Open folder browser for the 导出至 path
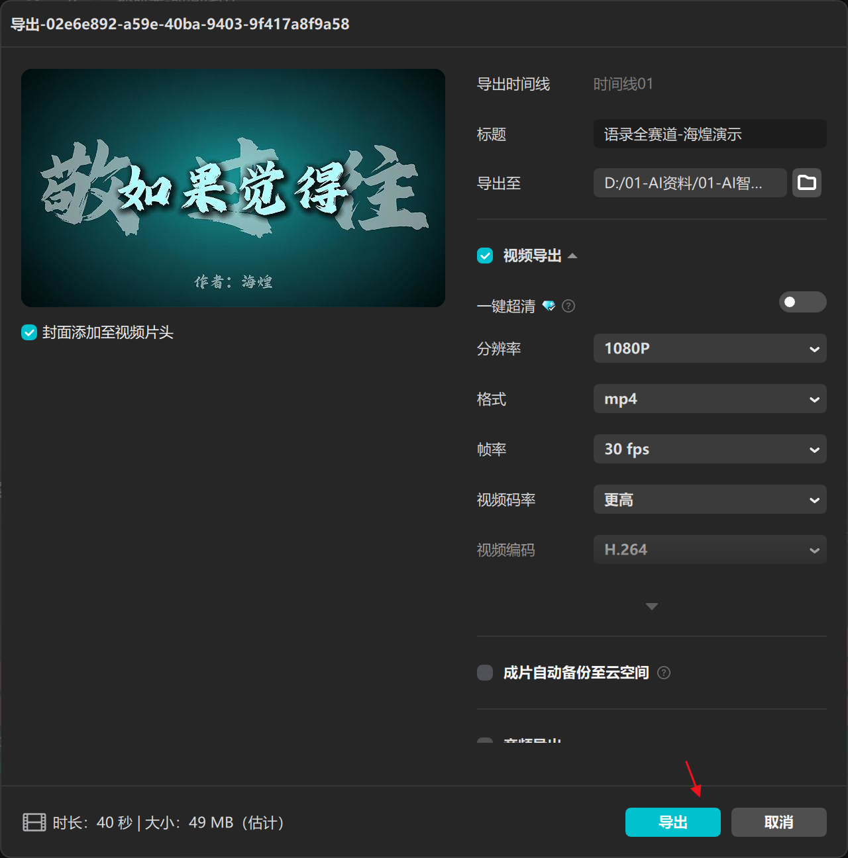 pos(806,183)
